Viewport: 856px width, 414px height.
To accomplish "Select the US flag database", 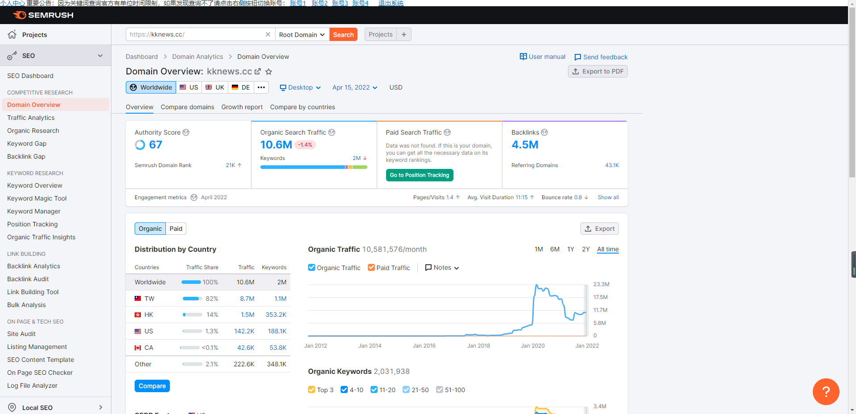I will pos(189,87).
